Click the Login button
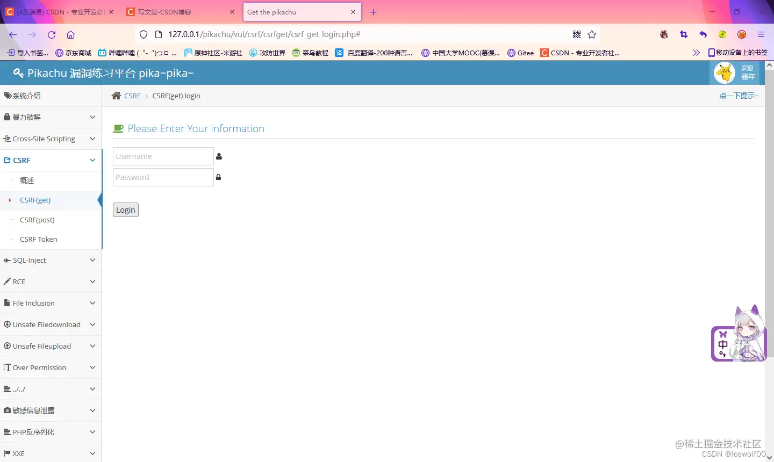Screen dimensions: 774x462 pos(126,210)
